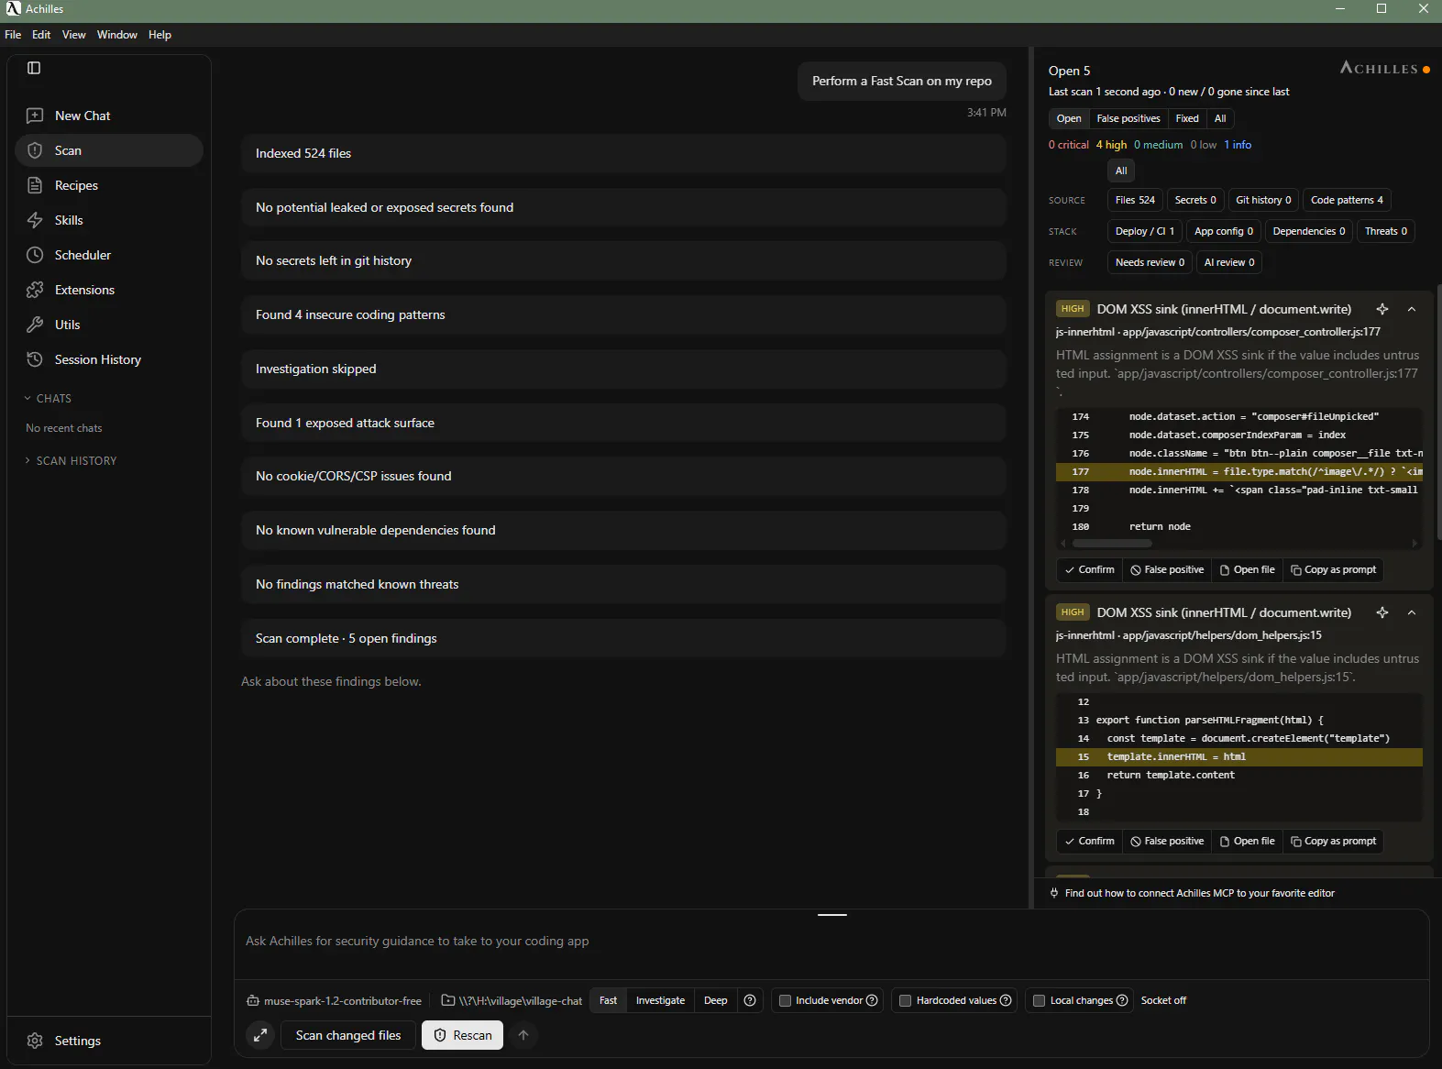Click the Scheduler clock icon
The height and width of the screenshot is (1069, 1442).
click(35, 255)
